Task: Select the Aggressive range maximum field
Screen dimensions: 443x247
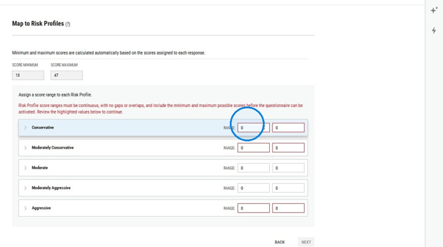Action: pyautogui.click(x=288, y=208)
